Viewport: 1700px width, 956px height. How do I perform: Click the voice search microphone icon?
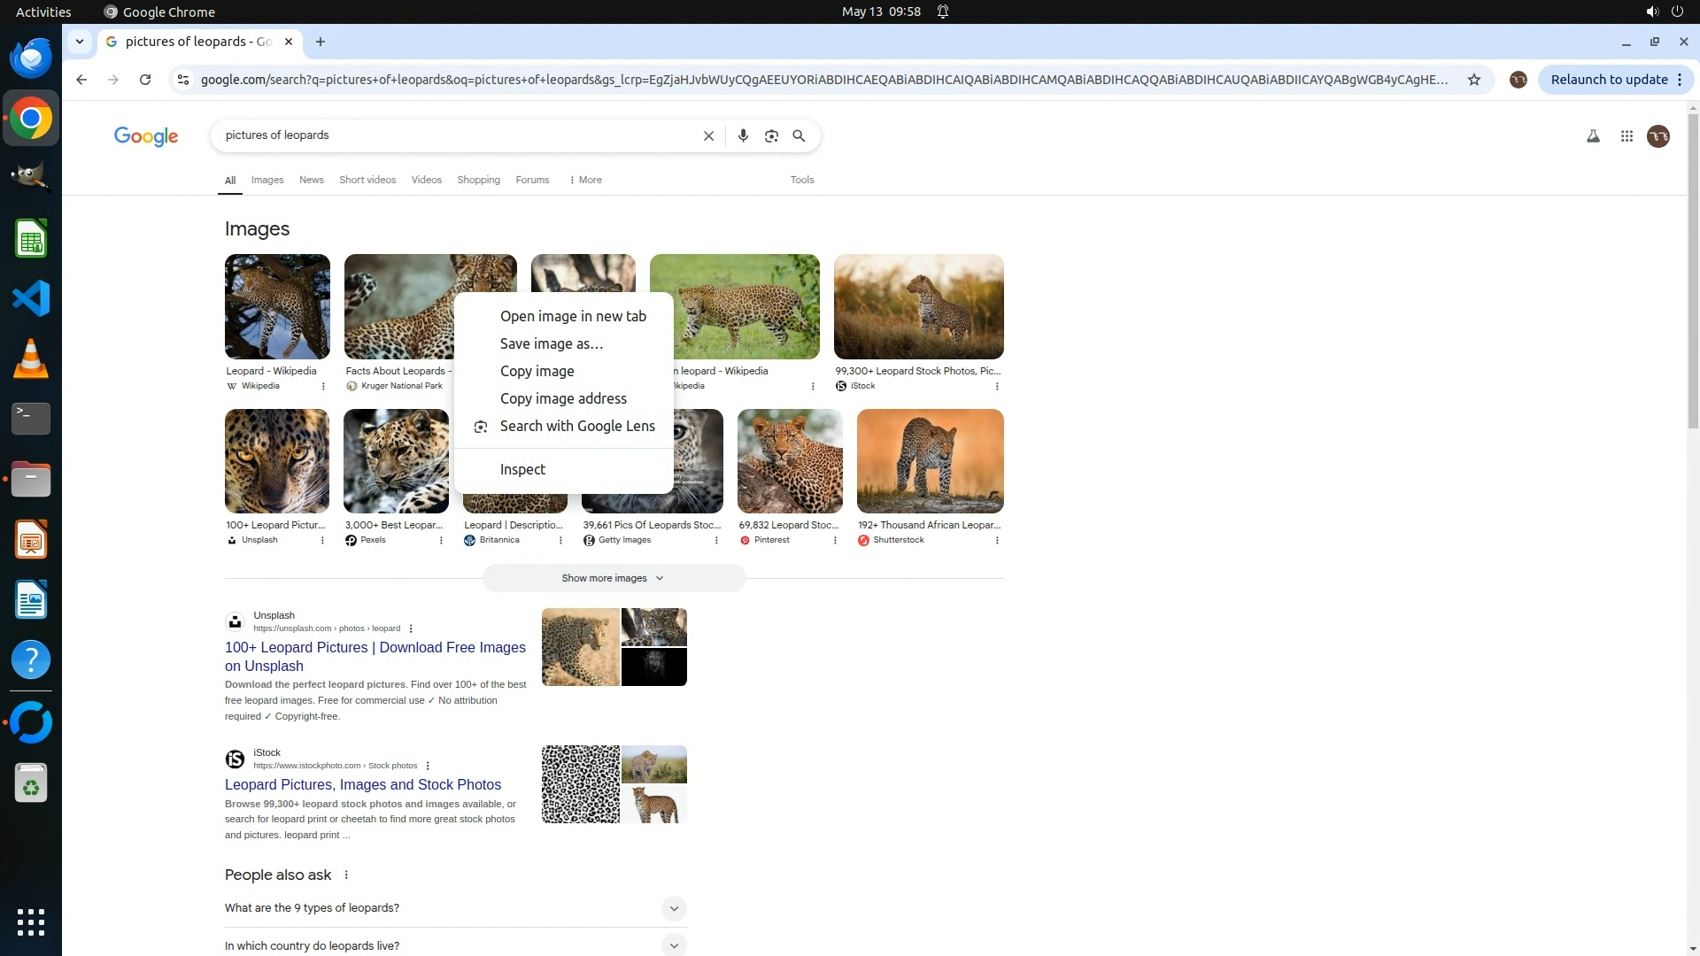(743, 135)
